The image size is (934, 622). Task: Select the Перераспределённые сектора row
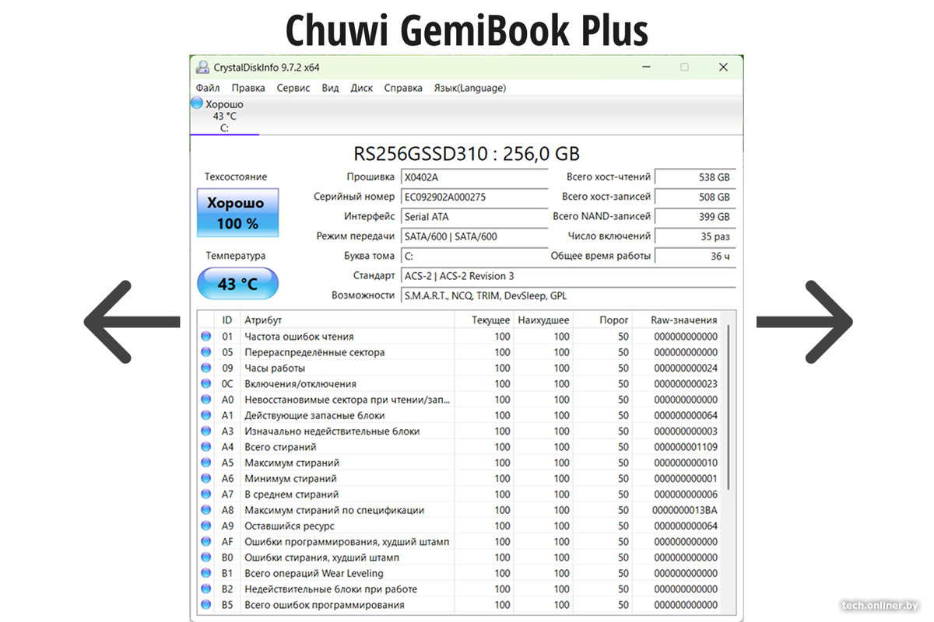coord(459,352)
